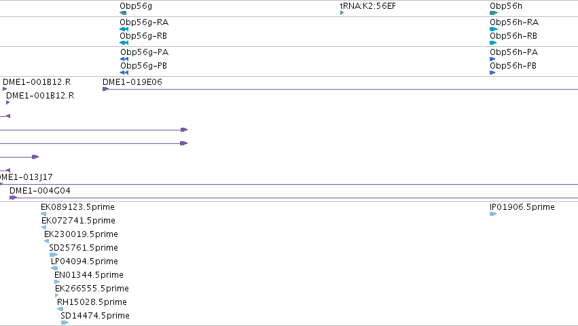This screenshot has height=326, width=578.
Task: Click the light-blue glyph under RH15028.5prime
Action: click(x=60, y=309)
